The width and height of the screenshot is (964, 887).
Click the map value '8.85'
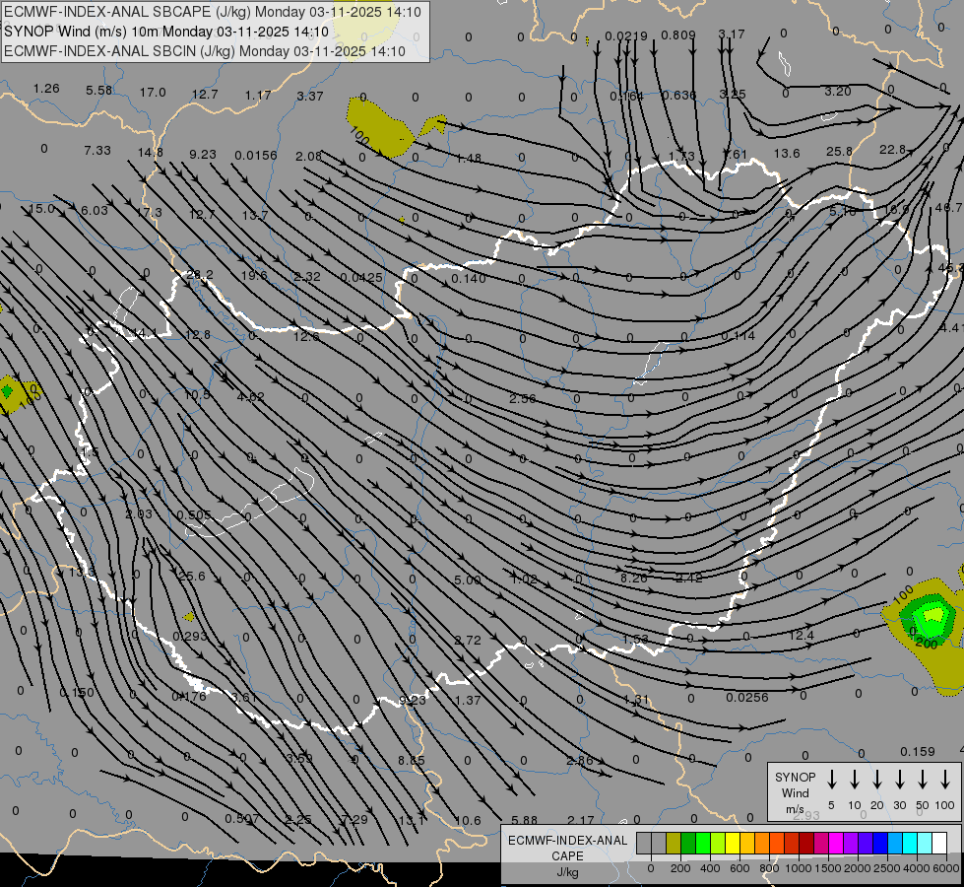pyautogui.click(x=412, y=761)
